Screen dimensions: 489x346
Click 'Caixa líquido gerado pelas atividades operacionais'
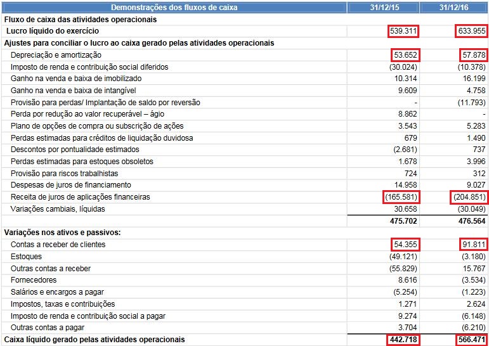(x=95, y=340)
